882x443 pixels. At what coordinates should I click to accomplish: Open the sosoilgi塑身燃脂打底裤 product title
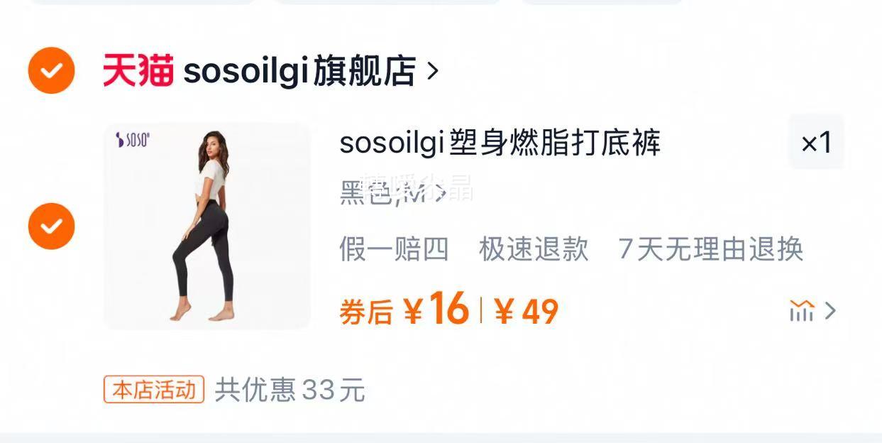click(500, 143)
